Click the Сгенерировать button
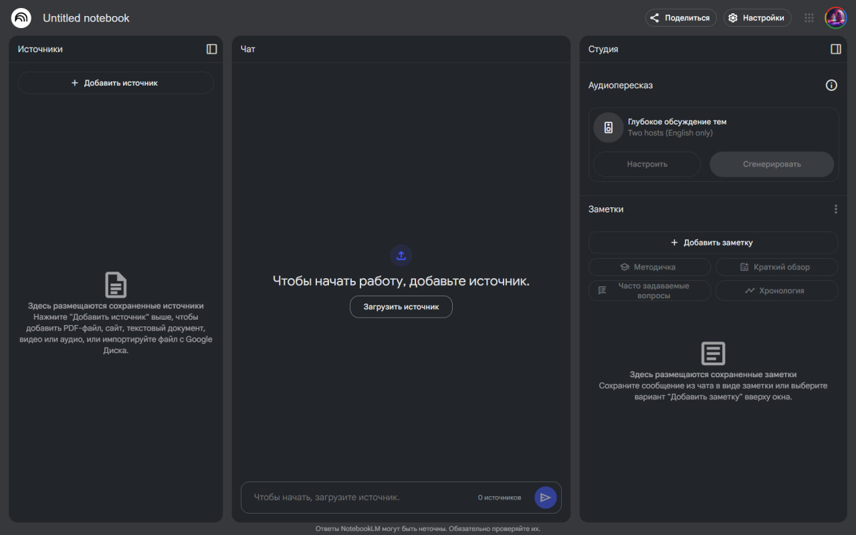The height and width of the screenshot is (535, 856). click(771, 164)
